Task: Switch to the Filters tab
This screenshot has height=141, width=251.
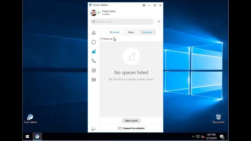Action: [x=131, y=32]
